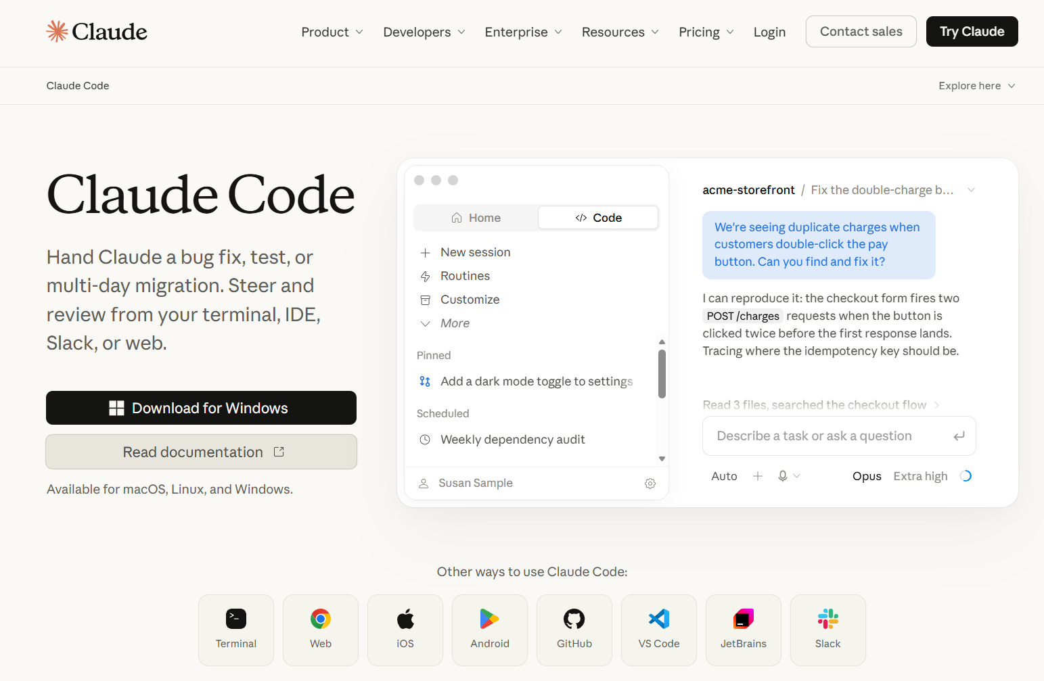Viewport: 1044px width, 681px height.
Task: Click the Claude logo in the header
Action: pyautogui.click(x=97, y=32)
